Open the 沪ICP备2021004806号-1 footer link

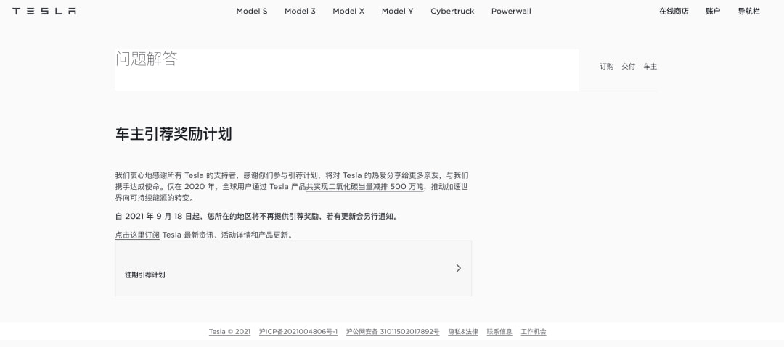298,332
